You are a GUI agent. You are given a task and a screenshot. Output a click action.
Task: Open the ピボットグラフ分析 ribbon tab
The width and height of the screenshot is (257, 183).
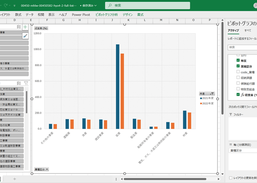(x=107, y=15)
